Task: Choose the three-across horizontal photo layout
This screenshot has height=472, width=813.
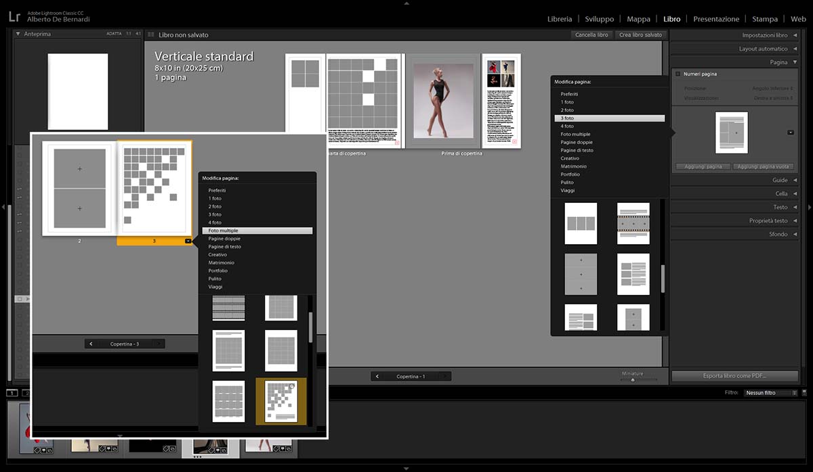Action: (581, 223)
